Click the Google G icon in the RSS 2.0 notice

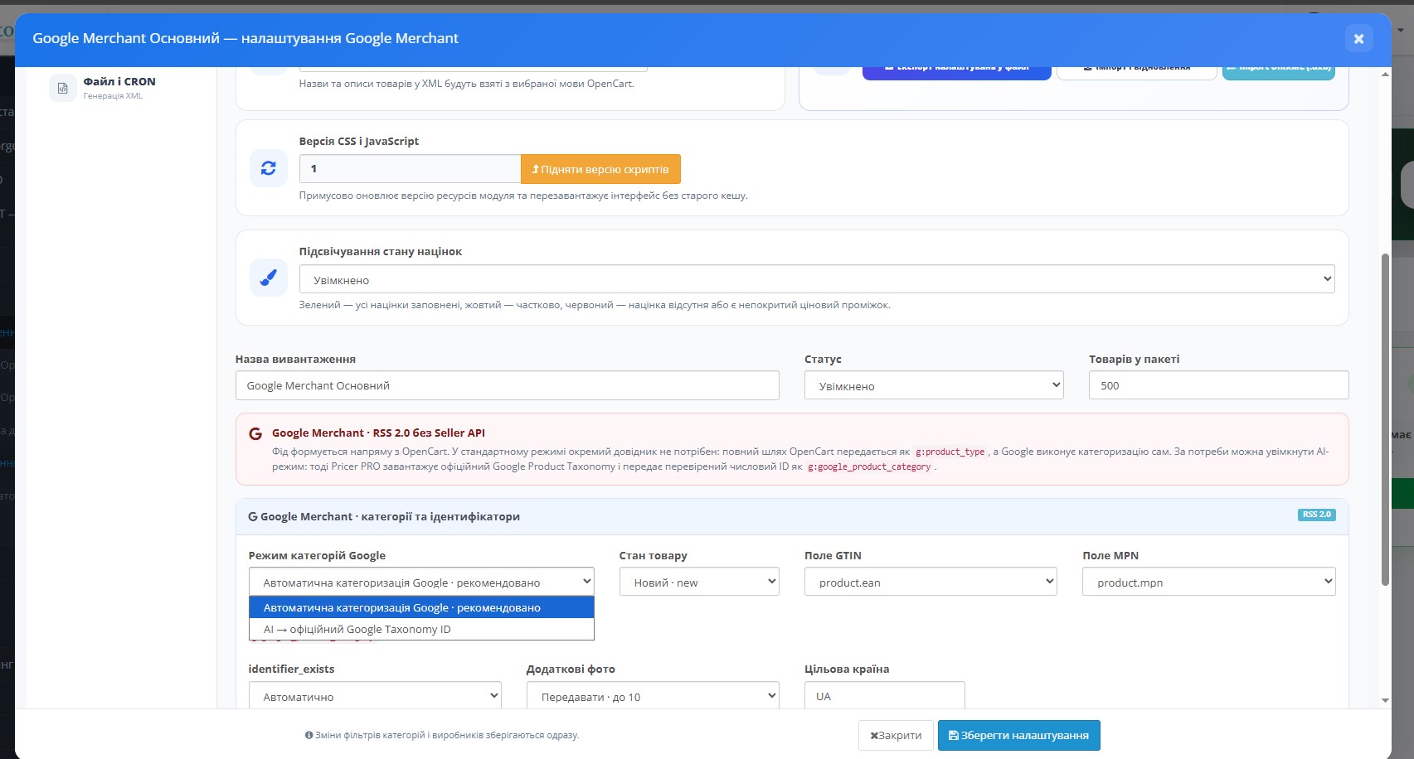click(x=255, y=433)
